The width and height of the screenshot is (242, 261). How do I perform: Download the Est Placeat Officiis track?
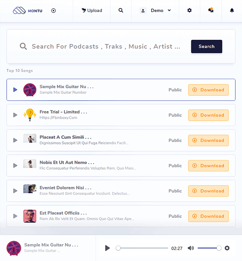point(208,216)
